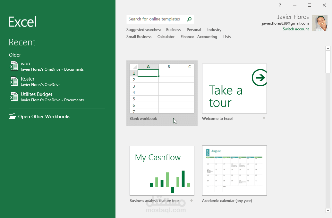
Task: Click the Javier Flores account name
Action: pyautogui.click(x=293, y=17)
